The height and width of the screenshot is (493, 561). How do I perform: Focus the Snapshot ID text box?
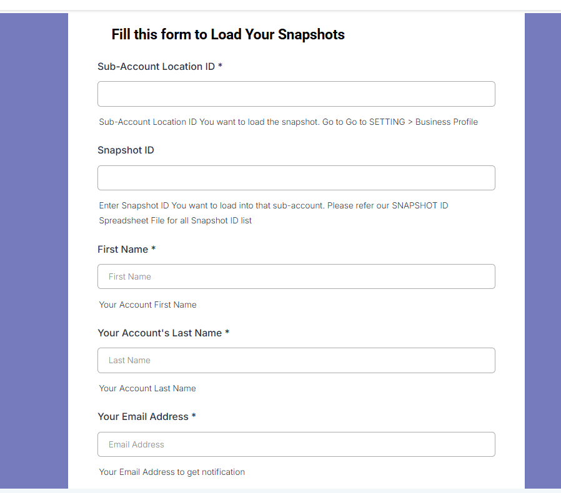click(x=296, y=178)
